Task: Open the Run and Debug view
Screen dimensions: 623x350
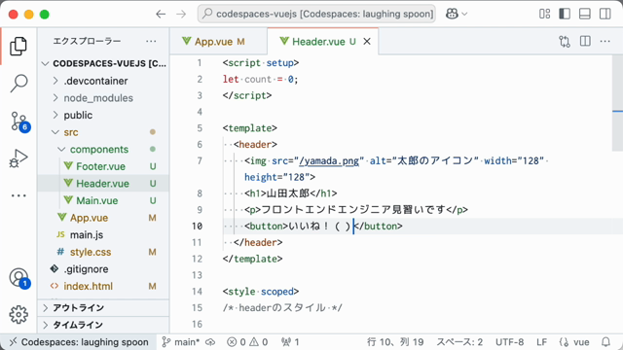Action: pyautogui.click(x=18, y=158)
